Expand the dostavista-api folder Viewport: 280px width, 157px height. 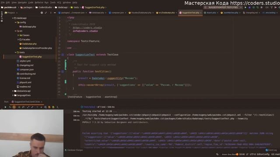[13, 91]
